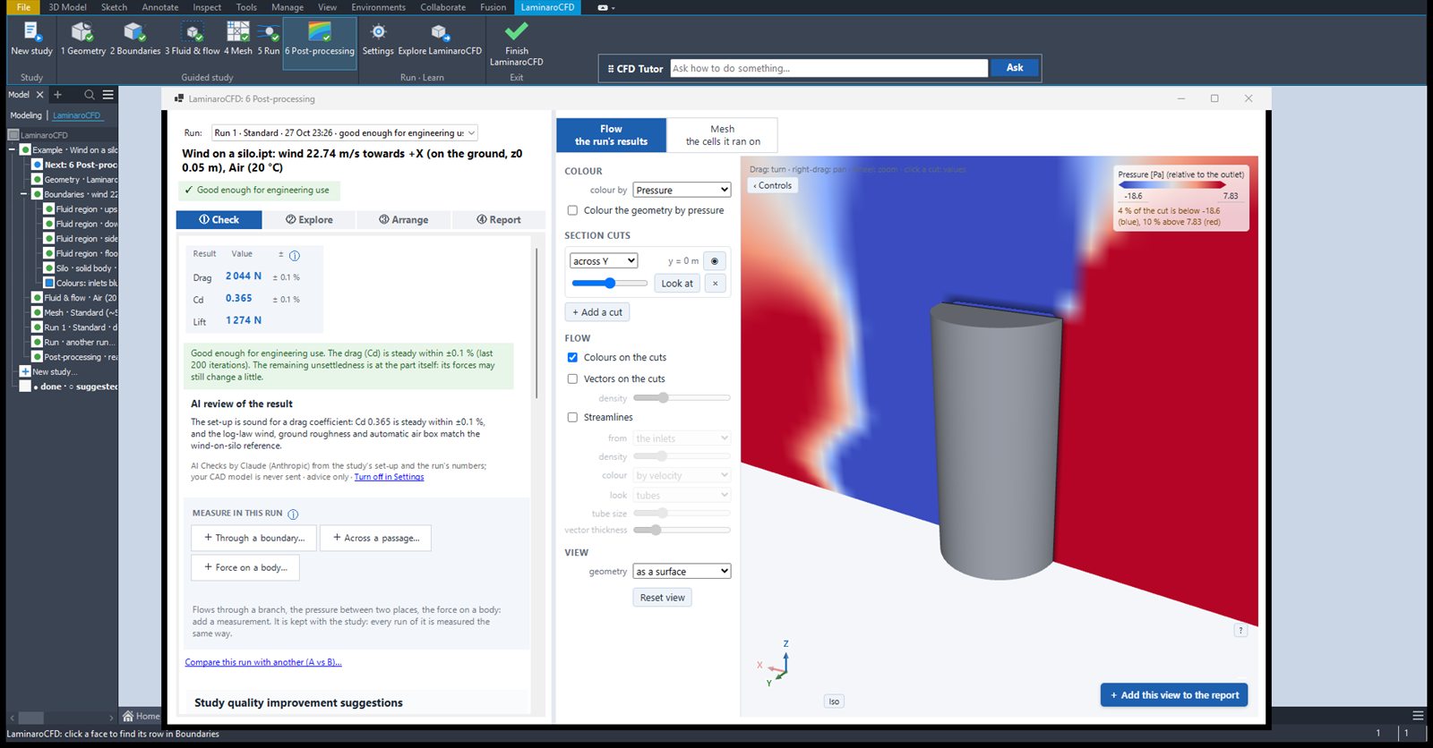1433x748 pixels.
Task: Click the Finish LaminaroCFD checkmark icon
Action: [x=517, y=32]
